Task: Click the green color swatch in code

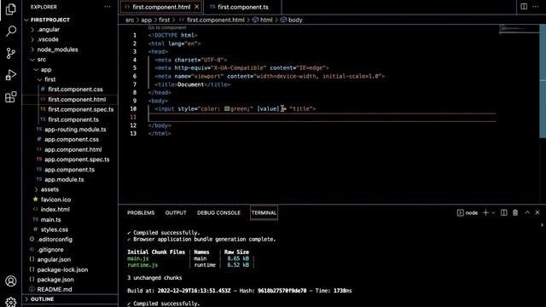Action: click(227, 108)
